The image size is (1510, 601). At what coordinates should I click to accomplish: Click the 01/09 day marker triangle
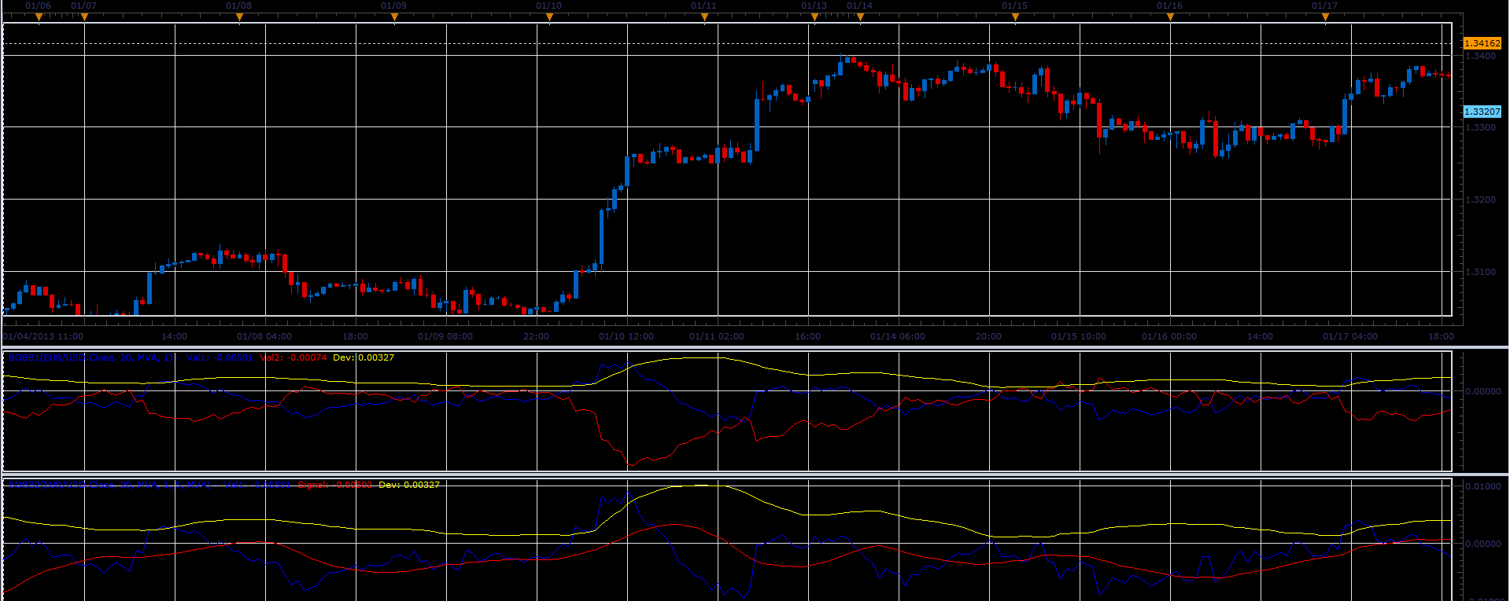click(394, 17)
